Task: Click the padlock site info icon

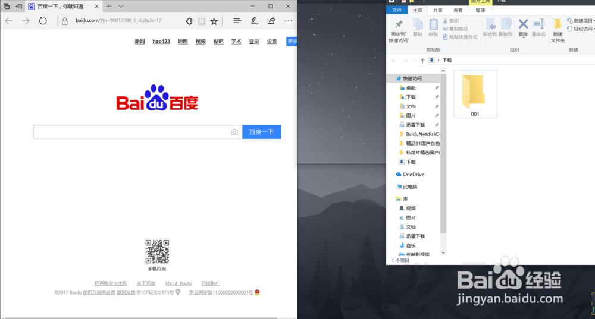Action: point(65,21)
